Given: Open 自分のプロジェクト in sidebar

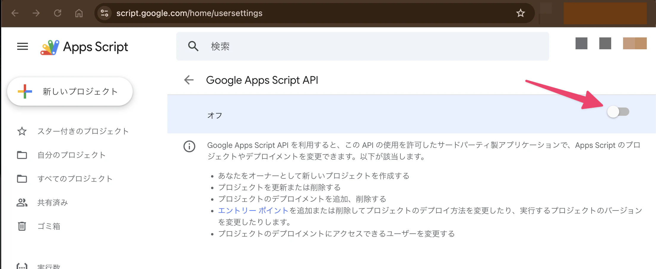Looking at the screenshot, I should click(72, 155).
